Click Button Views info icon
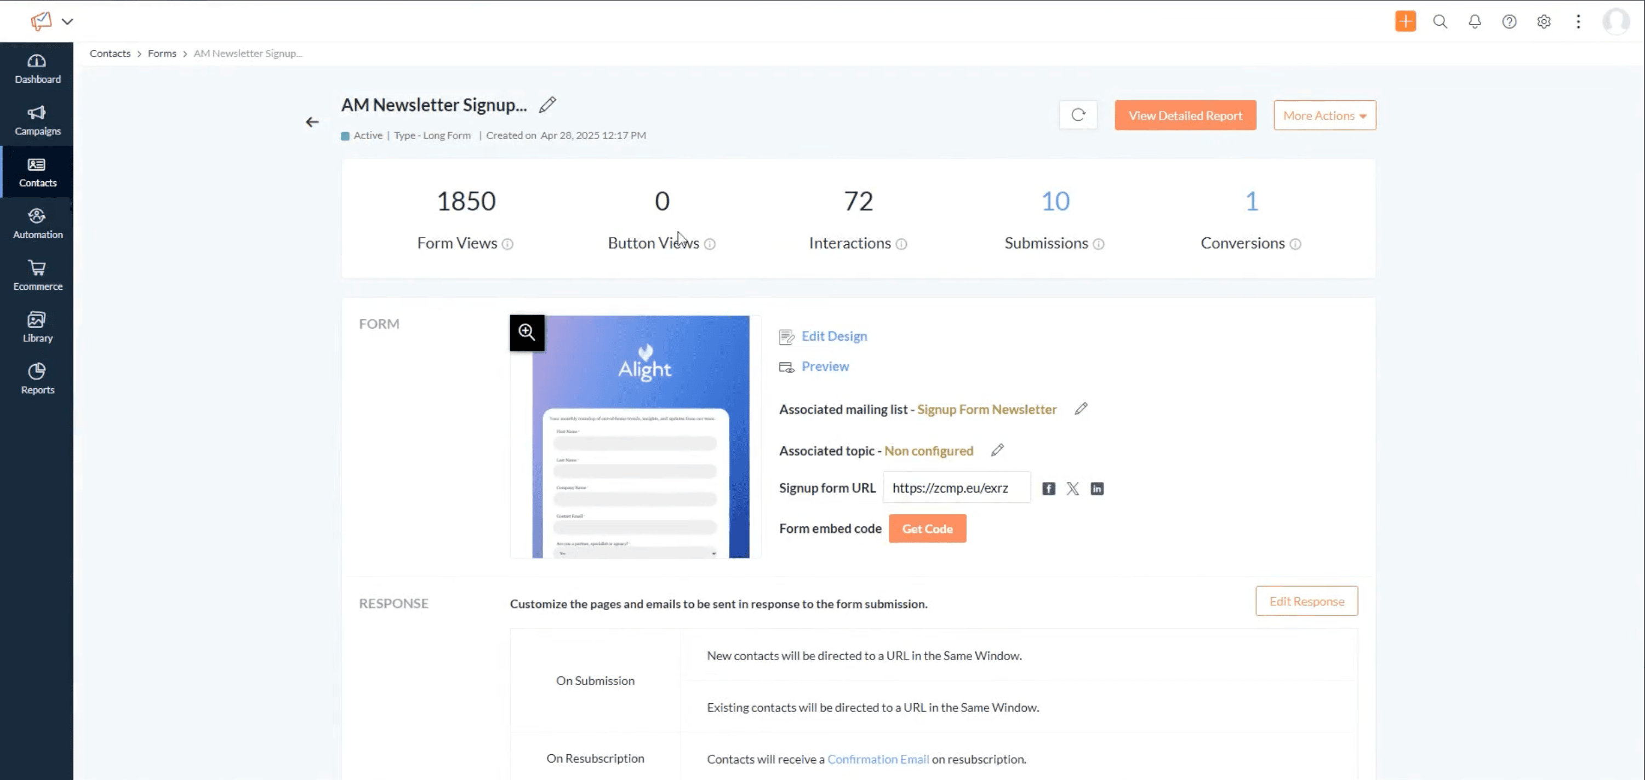The image size is (1645, 780). tap(710, 244)
